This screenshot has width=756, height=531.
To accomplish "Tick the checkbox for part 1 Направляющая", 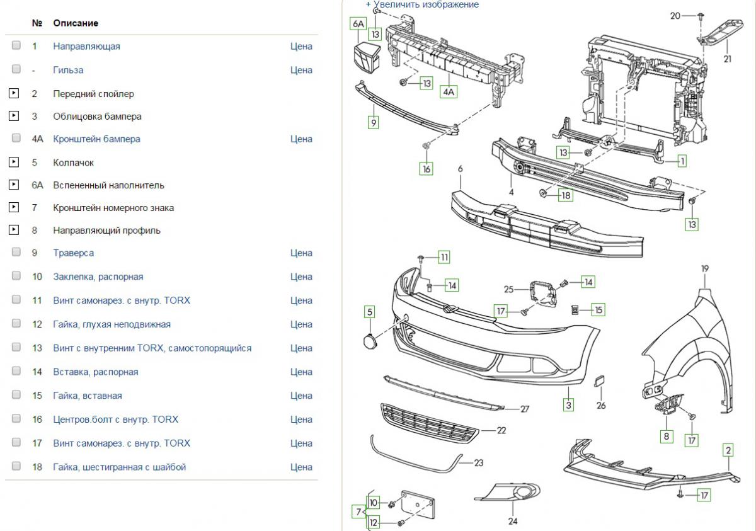I will 16,45.
